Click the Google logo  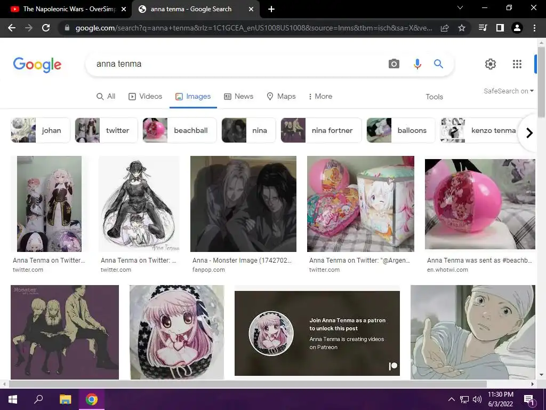pyautogui.click(x=37, y=65)
